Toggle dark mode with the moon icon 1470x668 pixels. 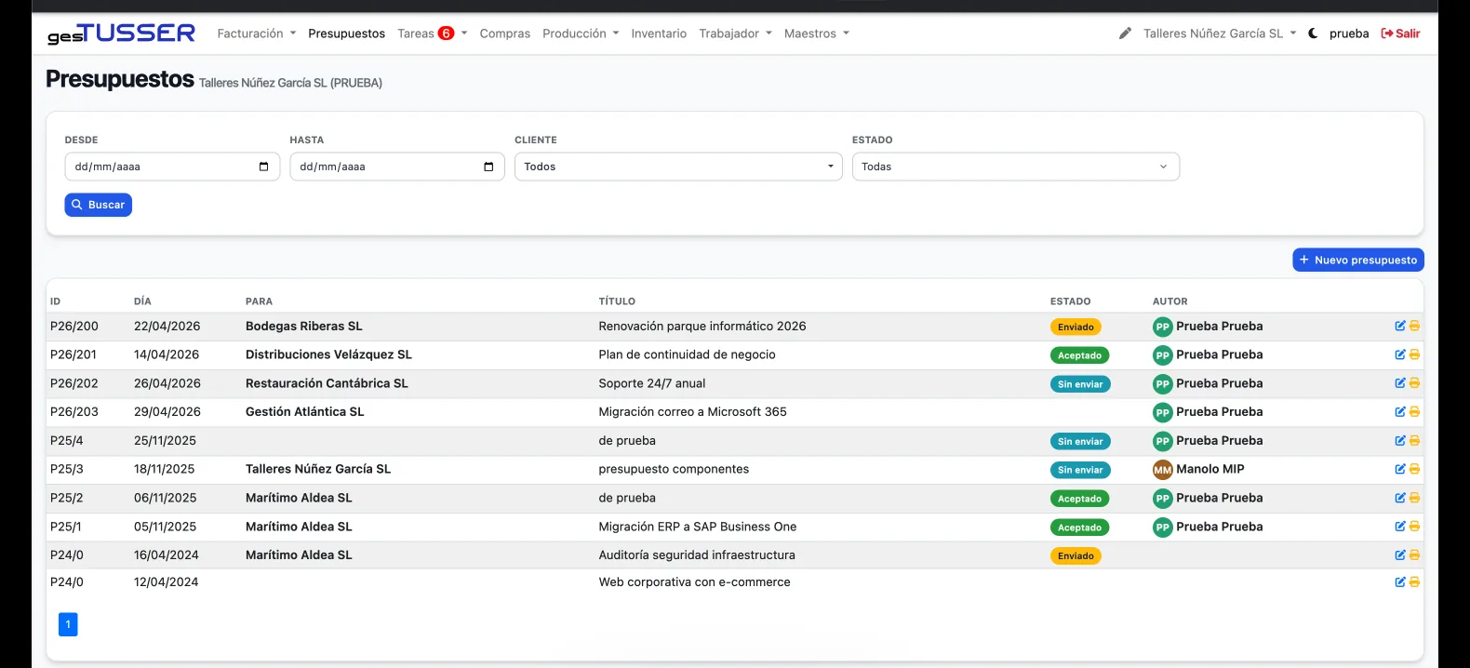(1313, 33)
